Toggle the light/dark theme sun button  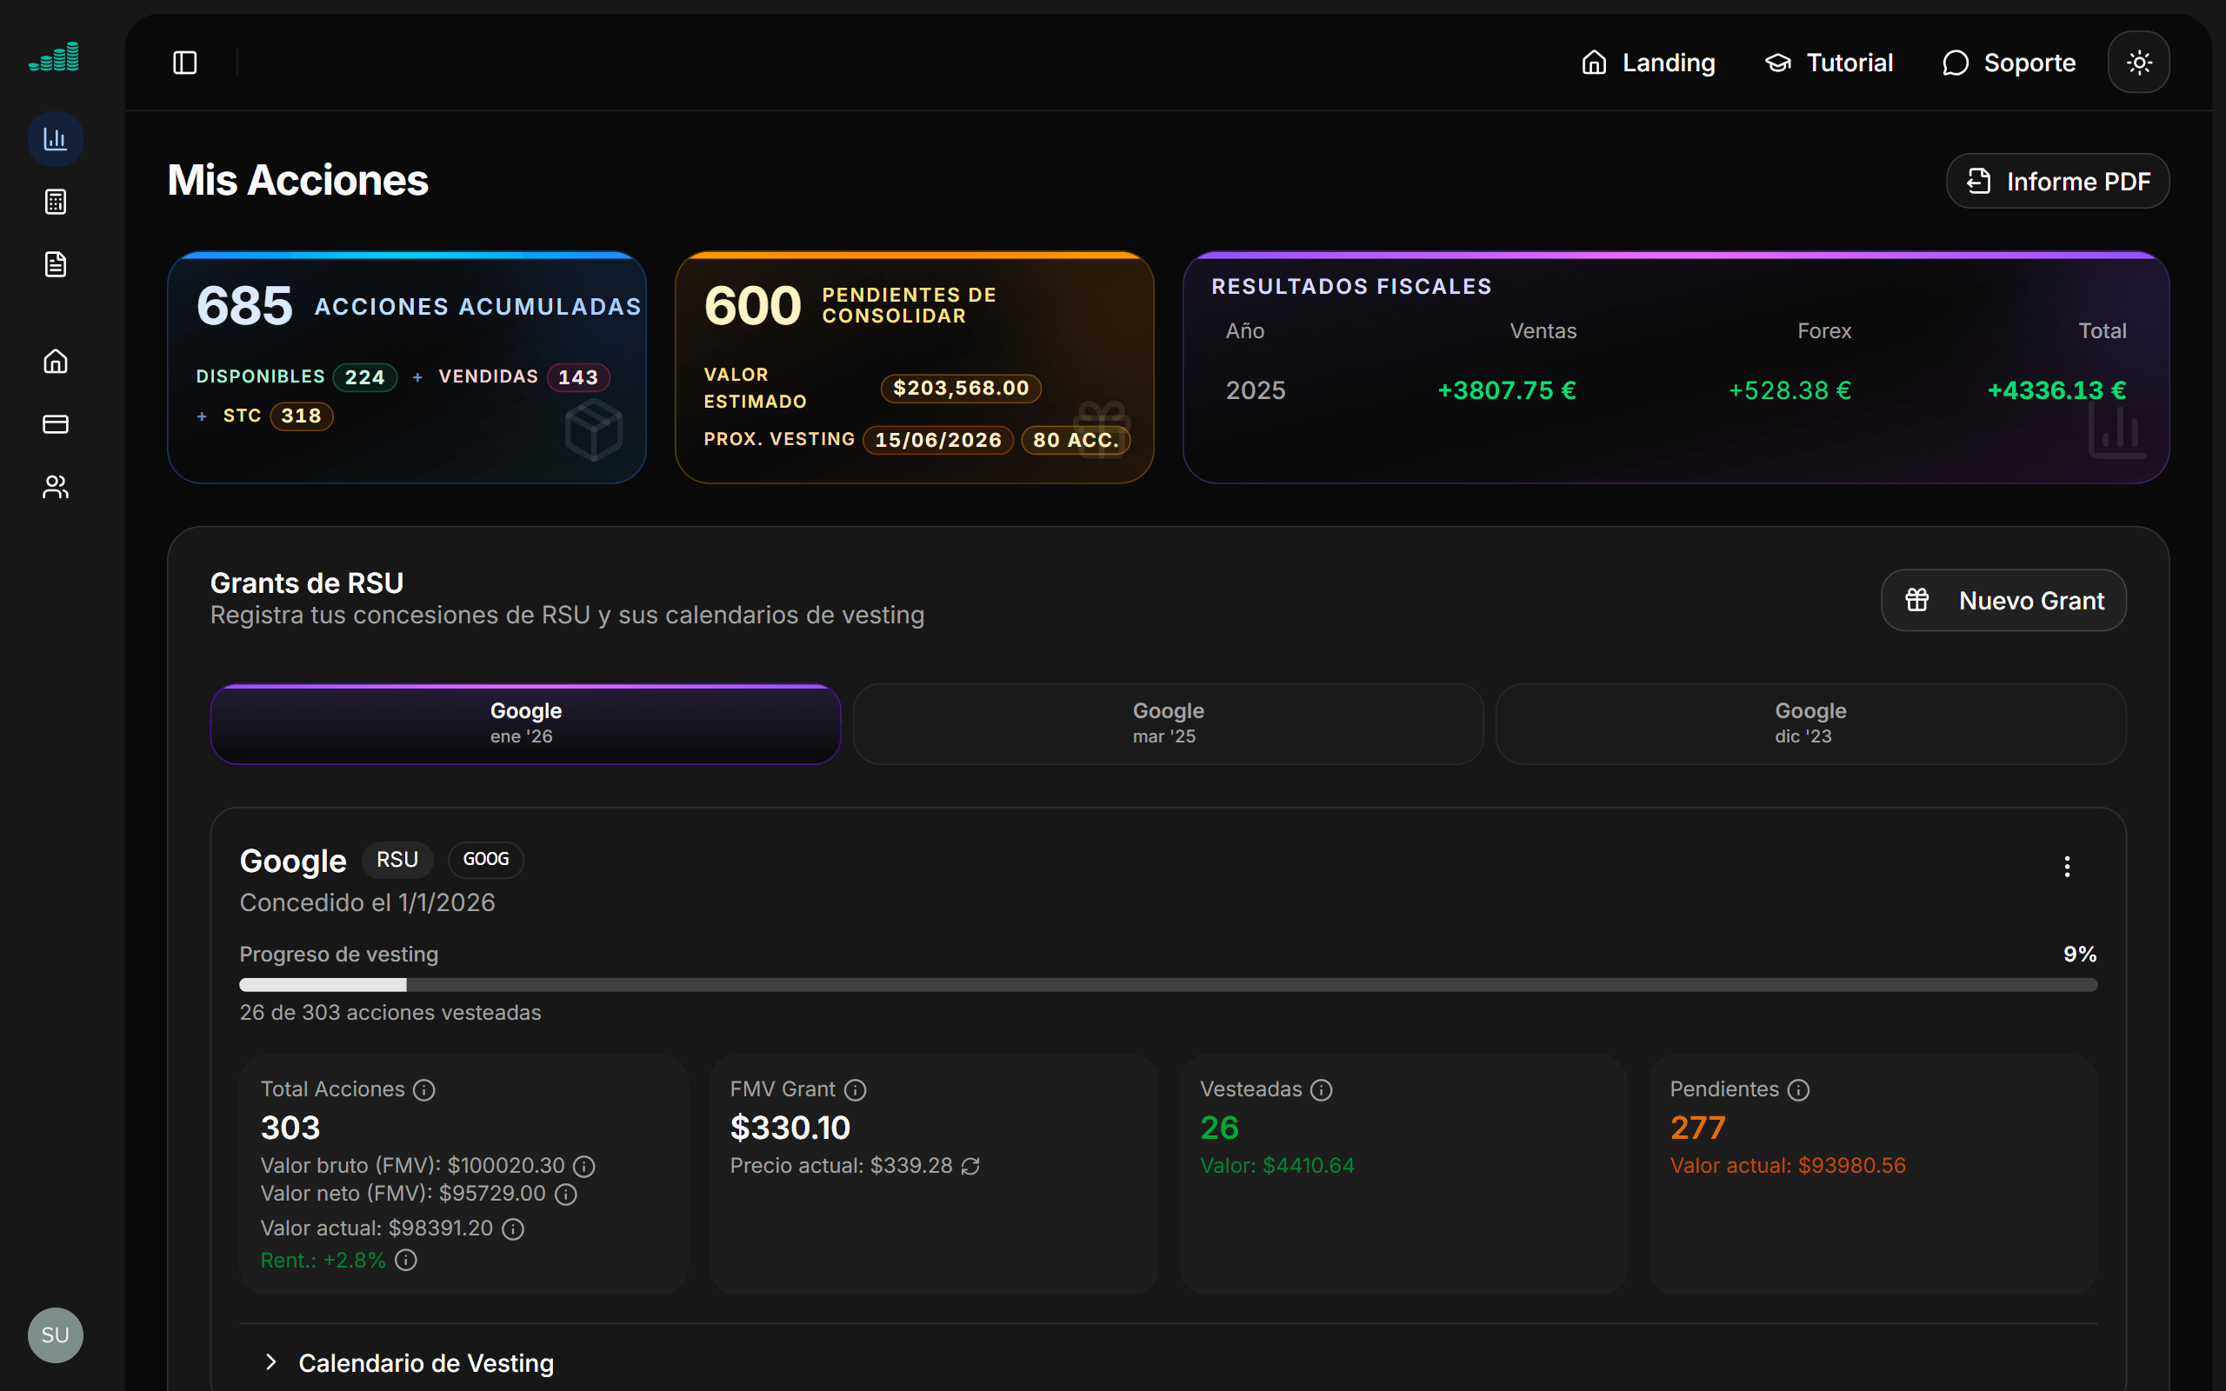(x=2139, y=63)
